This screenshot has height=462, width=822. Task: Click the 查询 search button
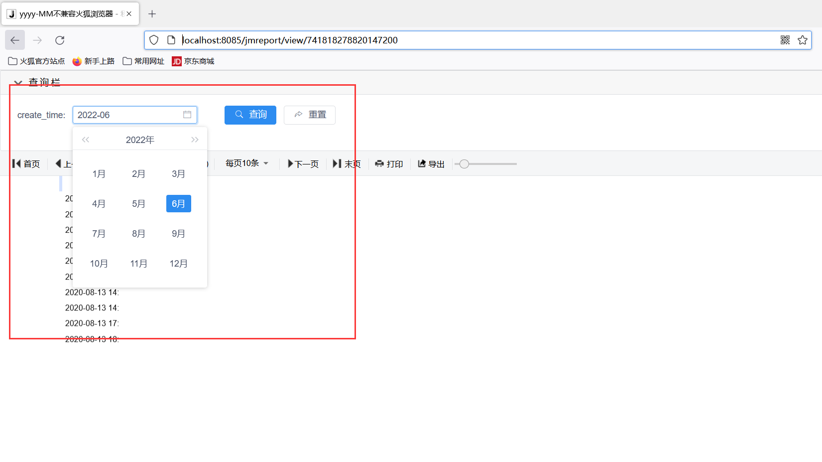(250, 115)
